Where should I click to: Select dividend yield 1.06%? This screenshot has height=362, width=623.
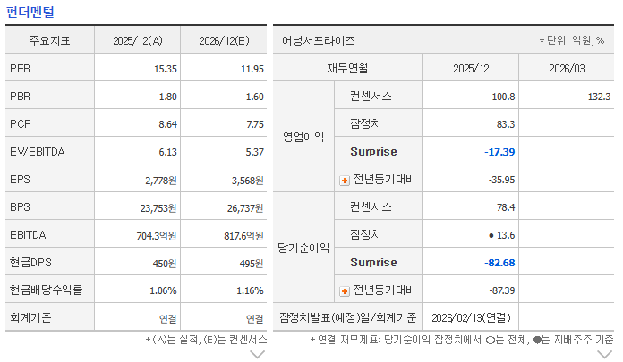point(163,291)
